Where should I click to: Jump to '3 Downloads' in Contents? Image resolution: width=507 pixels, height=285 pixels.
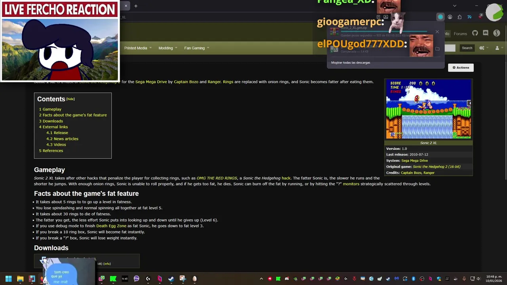pyautogui.click(x=51, y=121)
